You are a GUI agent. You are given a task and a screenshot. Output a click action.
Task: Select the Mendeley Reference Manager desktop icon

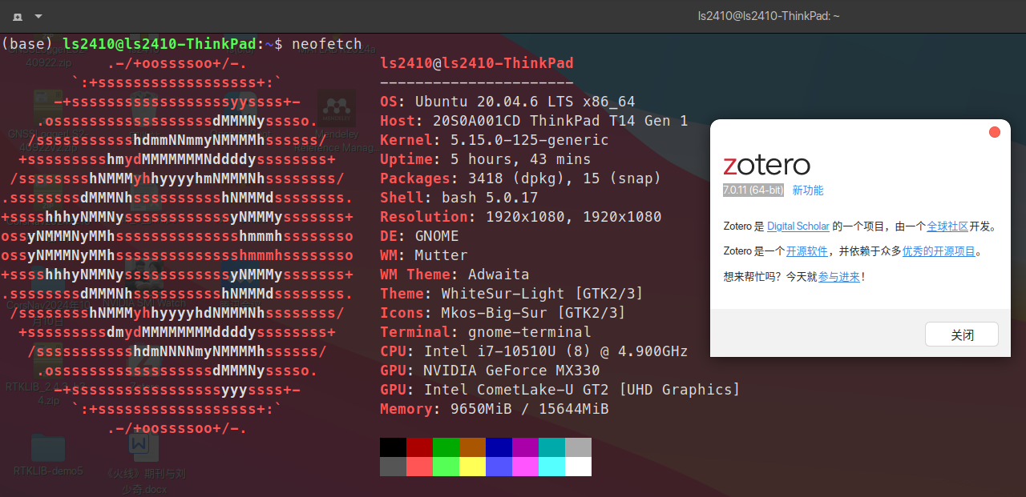click(x=337, y=120)
